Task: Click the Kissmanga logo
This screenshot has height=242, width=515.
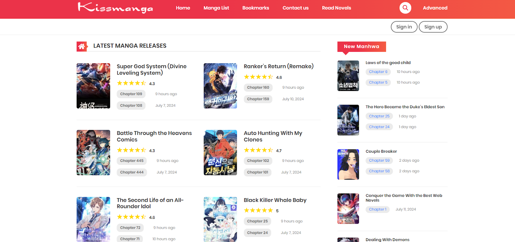Action: (x=115, y=8)
